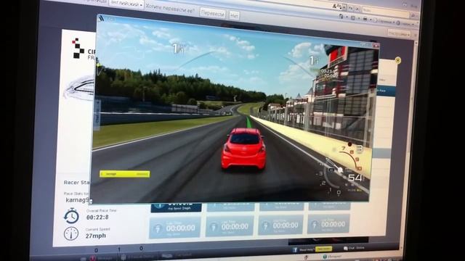Open the Страница page menu dropdown
This screenshot has height=261, width=465.
click(x=384, y=22)
